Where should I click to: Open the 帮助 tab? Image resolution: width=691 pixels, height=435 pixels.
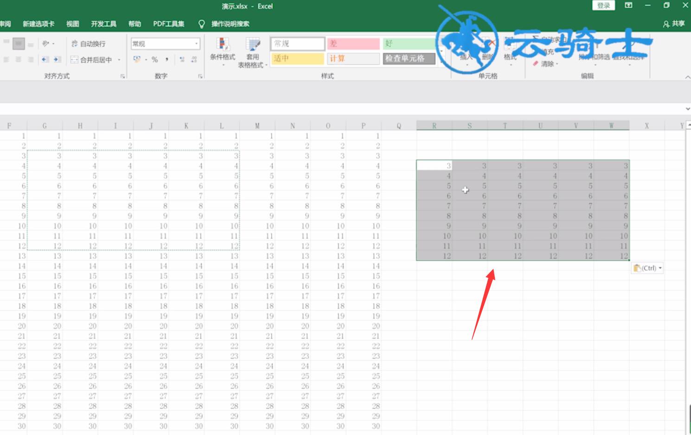(x=135, y=24)
